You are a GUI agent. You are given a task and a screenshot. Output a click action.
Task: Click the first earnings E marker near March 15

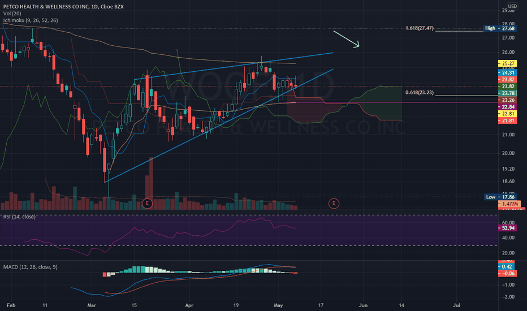tap(147, 204)
